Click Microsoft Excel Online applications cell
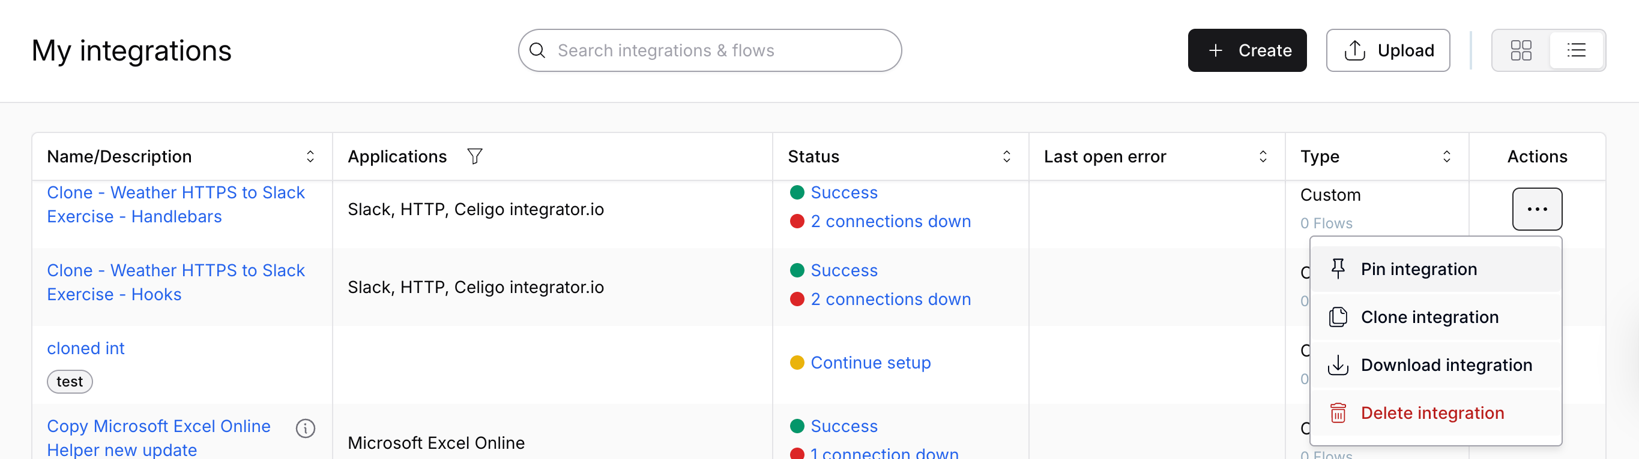 [436, 442]
